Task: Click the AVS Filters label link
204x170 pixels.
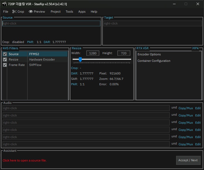Action: pos(10,48)
